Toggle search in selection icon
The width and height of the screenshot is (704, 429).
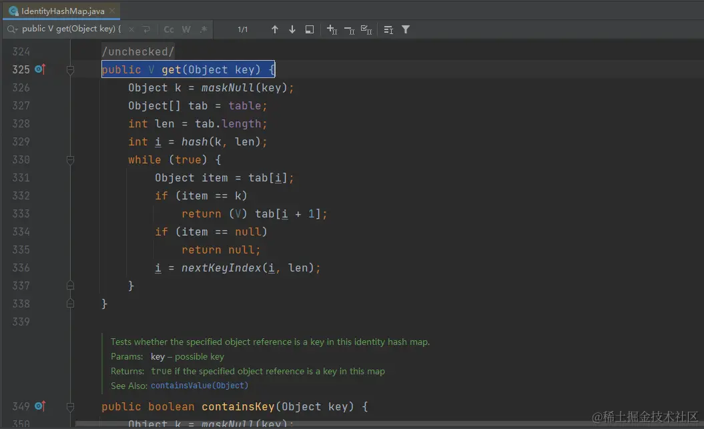click(x=310, y=29)
